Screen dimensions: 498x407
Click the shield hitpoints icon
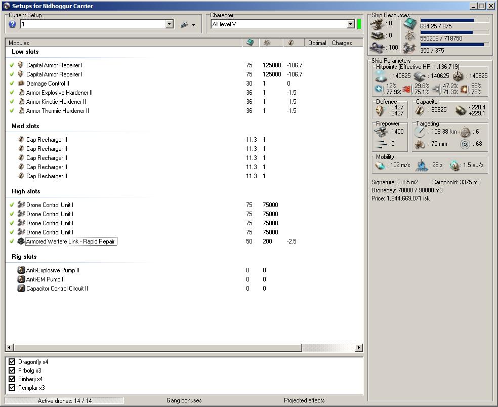[381, 76]
